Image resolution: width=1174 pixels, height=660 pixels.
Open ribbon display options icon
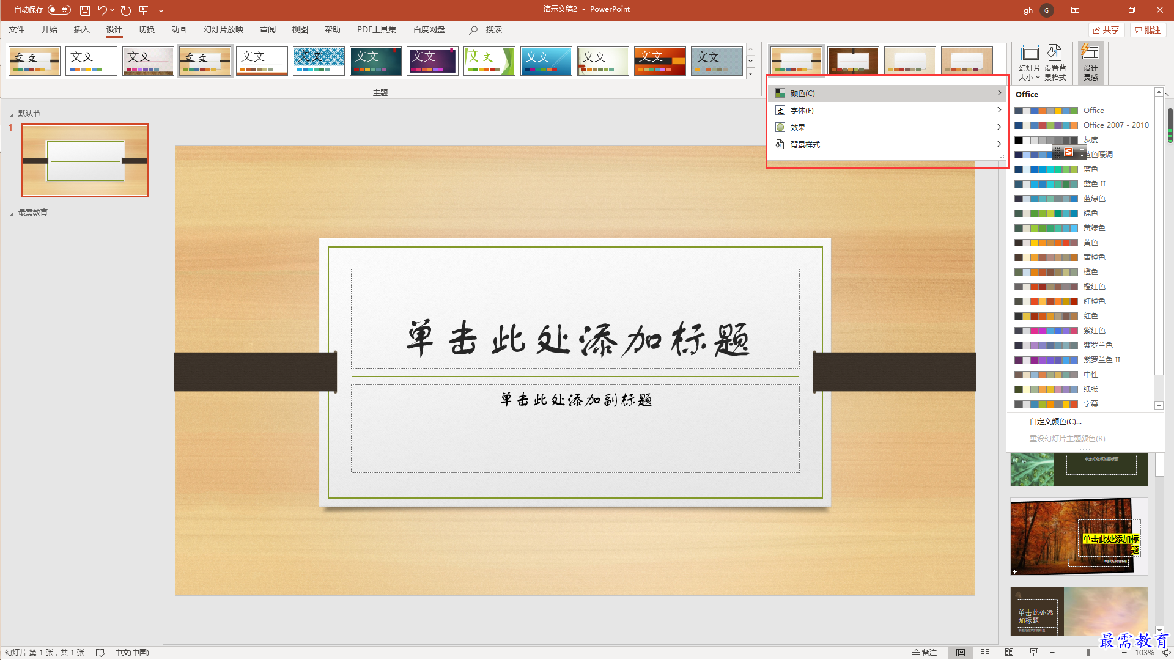tap(1075, 10)
